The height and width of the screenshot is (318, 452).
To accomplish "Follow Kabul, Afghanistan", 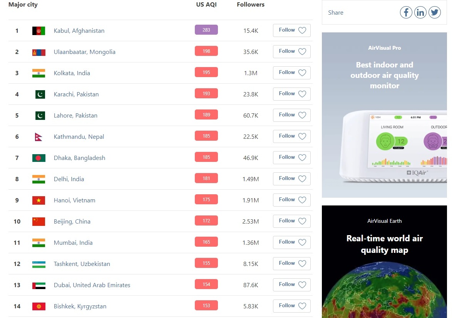I will pyautogui.click(x=291, y=30).
